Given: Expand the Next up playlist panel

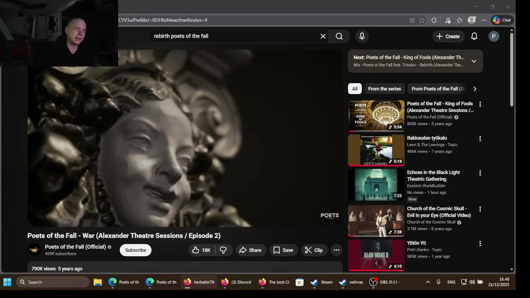Looking at the screenshot, I should click(x=474, y=61).
